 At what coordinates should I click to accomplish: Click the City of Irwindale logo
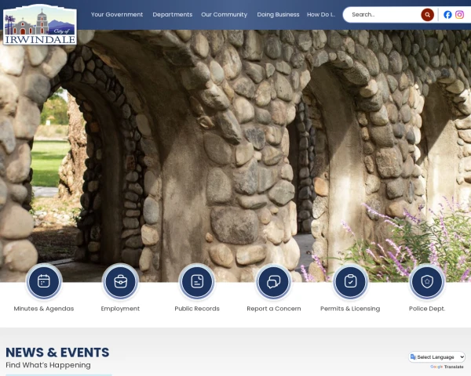click(x=40, y=24)
